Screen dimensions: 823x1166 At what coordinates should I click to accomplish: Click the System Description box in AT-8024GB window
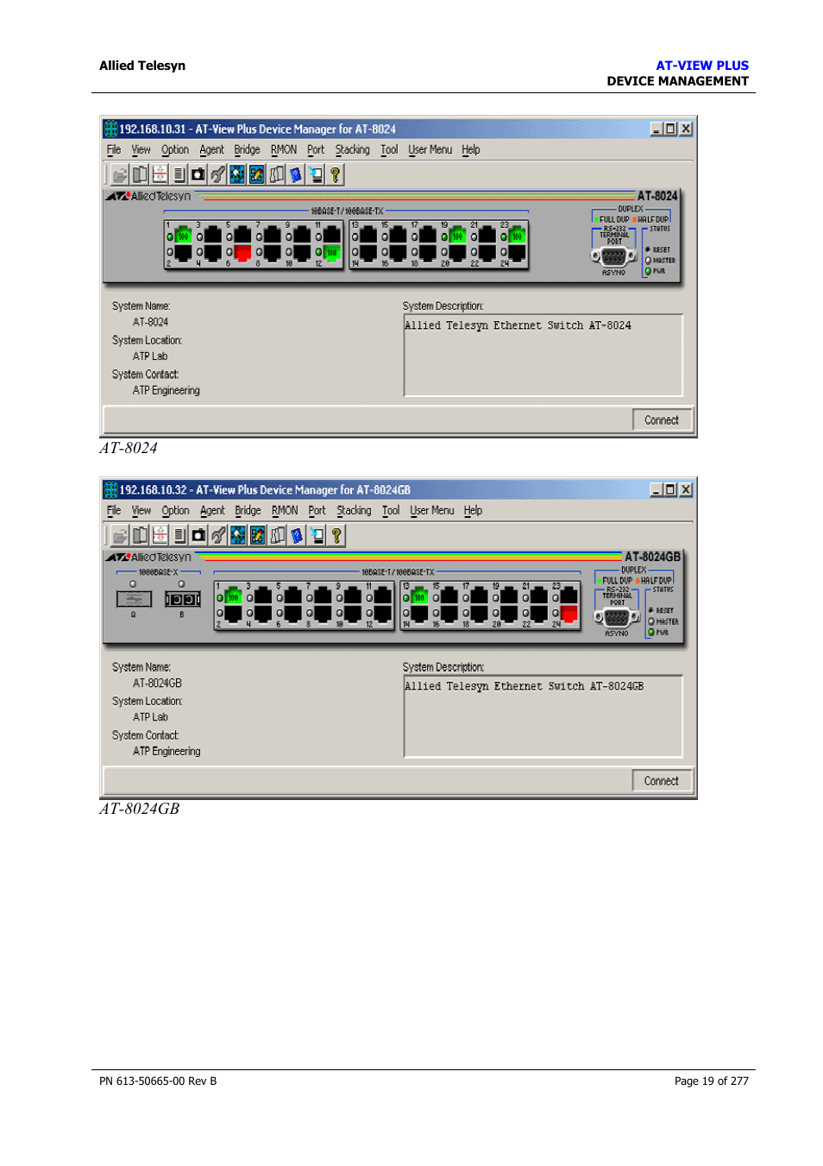click(543, 716)
